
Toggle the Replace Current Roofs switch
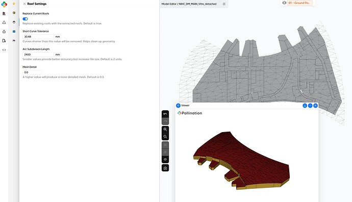point(25,19)
